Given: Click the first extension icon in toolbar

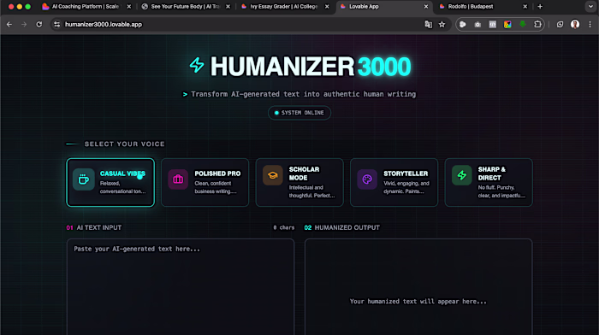Looking at the screenshot, I should 463,25.
